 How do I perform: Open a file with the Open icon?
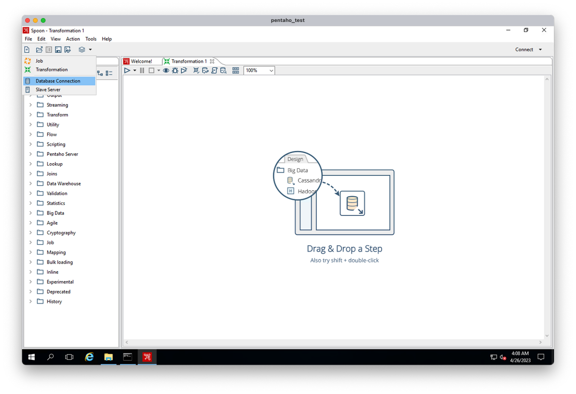coord(39,49)
